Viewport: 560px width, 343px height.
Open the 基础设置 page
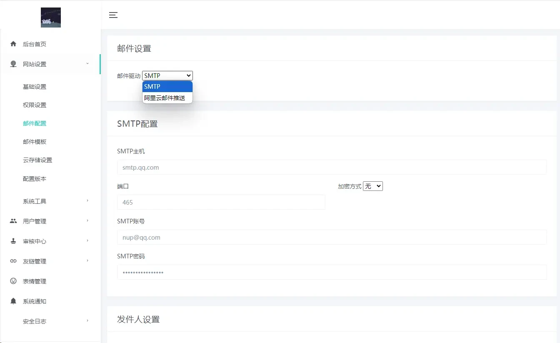(35, 87)
